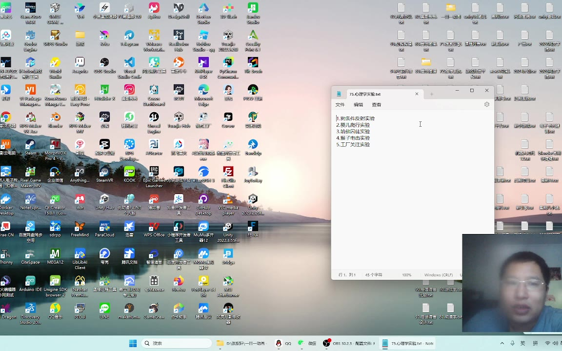
Task: Select the Qt Creator desktop shortcut
Action: click(55, 204)
